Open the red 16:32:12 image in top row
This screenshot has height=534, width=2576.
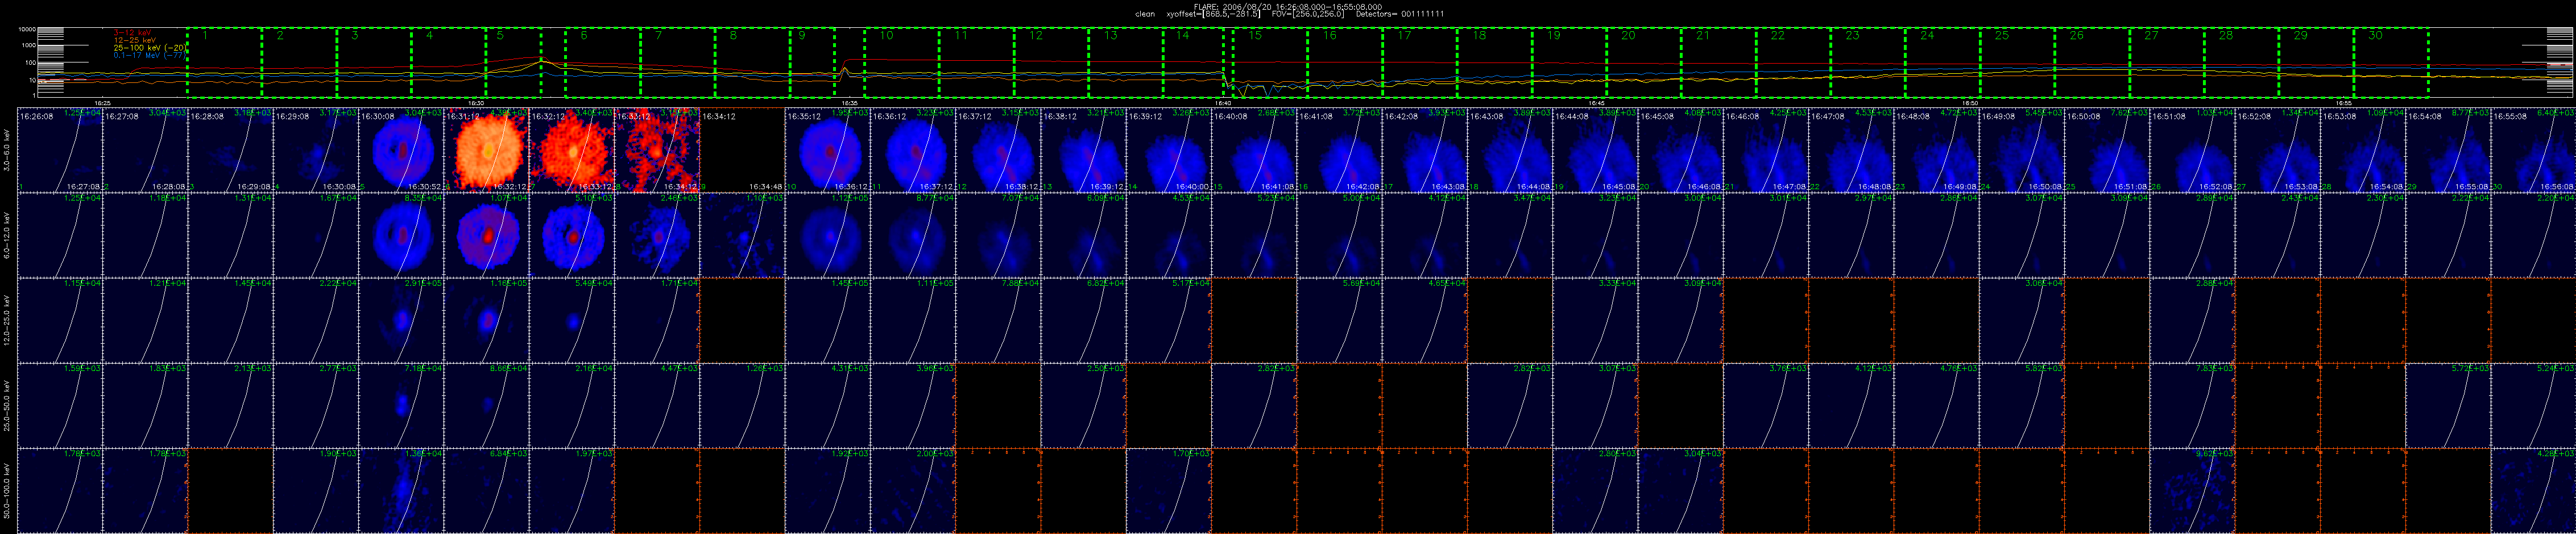coord(571,150)
